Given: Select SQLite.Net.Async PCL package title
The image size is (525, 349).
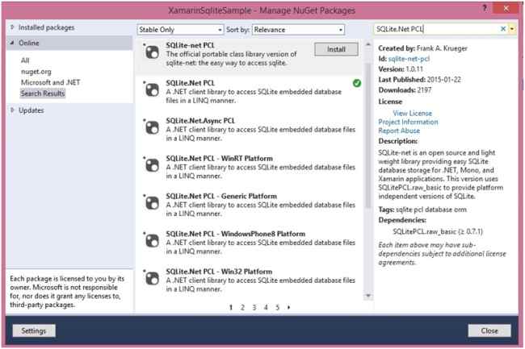Looking at the screenshot, I should pos(200,121).
